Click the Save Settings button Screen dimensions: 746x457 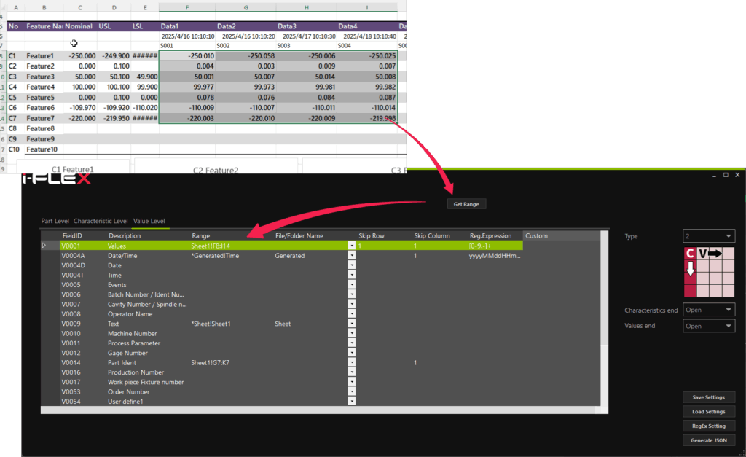708,397
